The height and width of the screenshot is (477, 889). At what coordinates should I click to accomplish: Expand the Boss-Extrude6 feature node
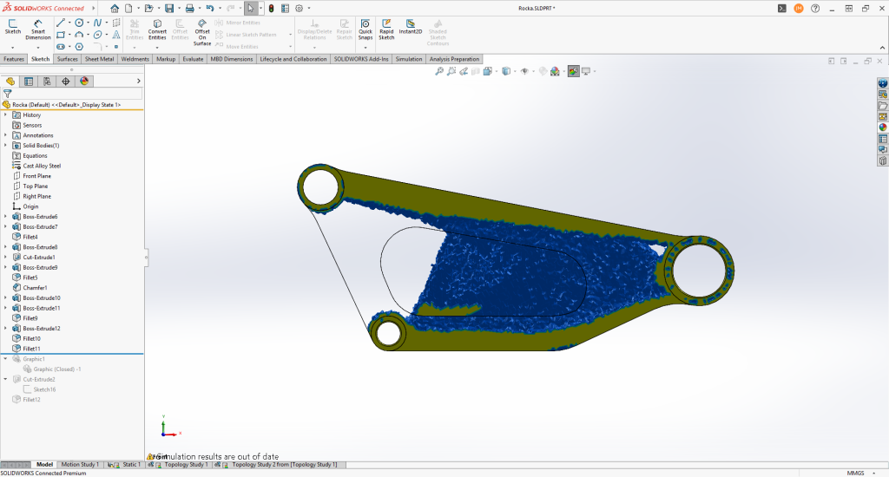[6, 217]
